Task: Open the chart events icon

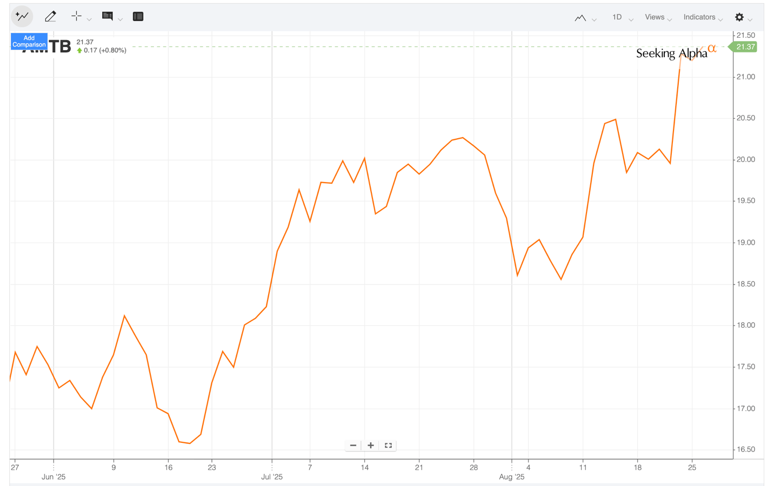Action: click(x=106, y=16)
